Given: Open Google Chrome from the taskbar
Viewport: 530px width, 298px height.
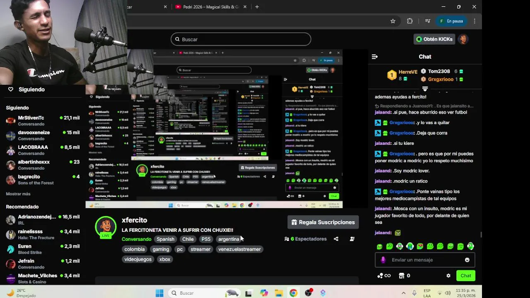Looking at the screenshot, I should (x=293, y=293).
